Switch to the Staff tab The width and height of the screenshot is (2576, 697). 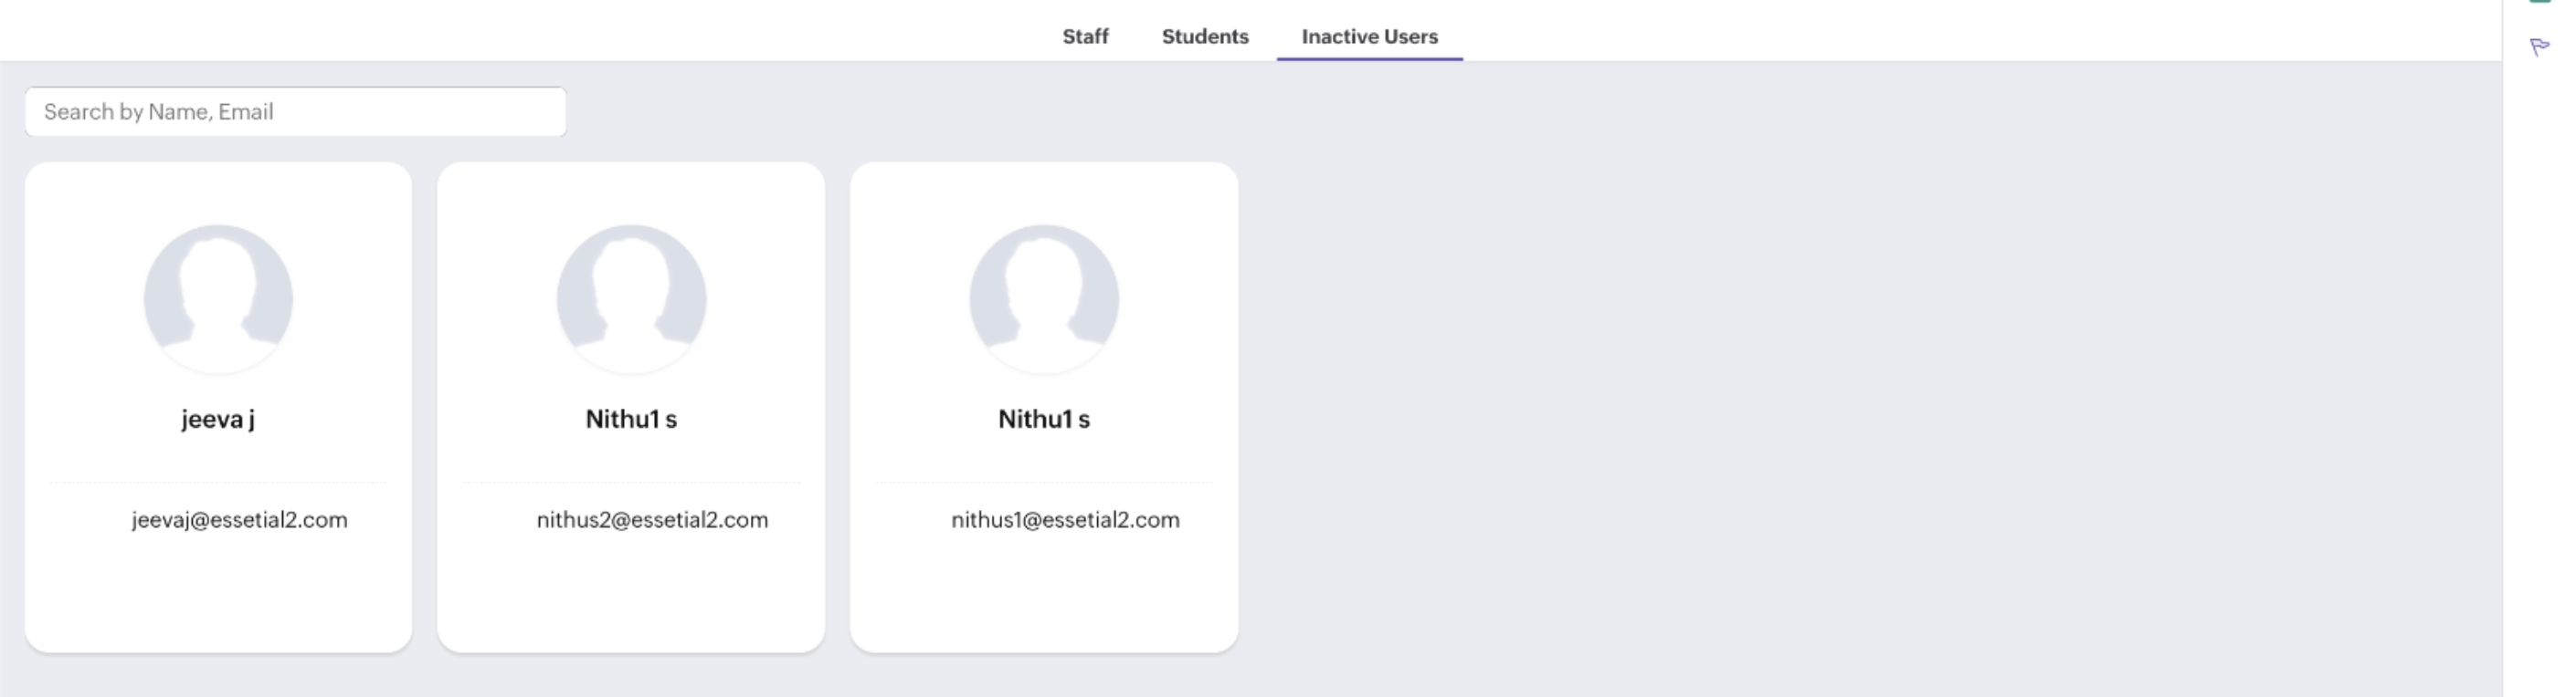[x=1085, y=36]
